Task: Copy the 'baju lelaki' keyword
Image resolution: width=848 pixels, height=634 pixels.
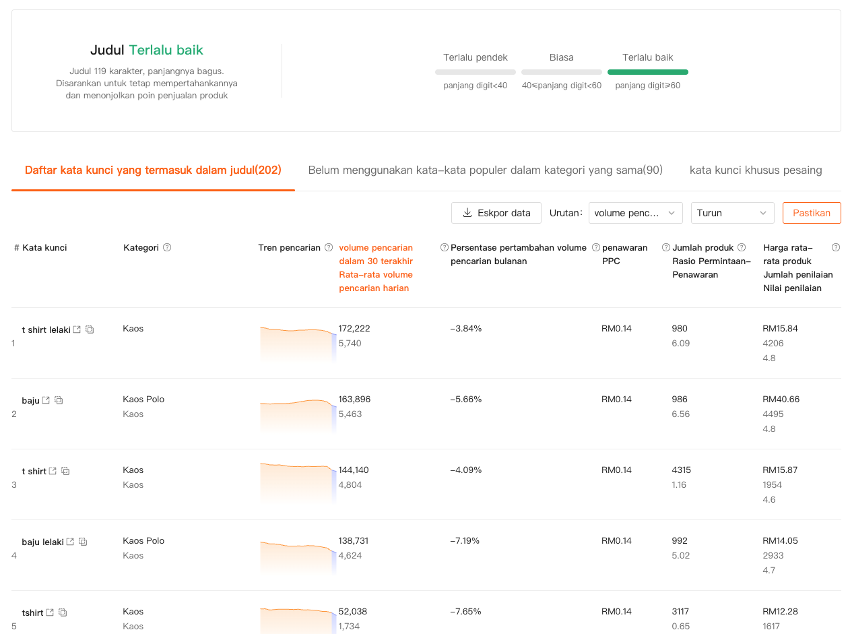Action: [83, 542]
